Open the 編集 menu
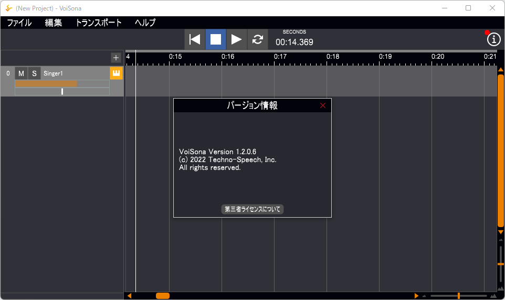This screenshot has width=505, height=300. pyautogui.click(x=54, y=23)
